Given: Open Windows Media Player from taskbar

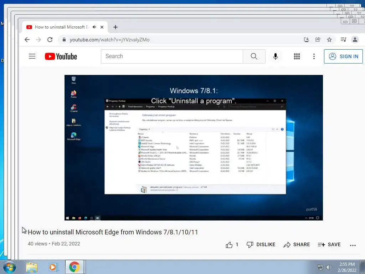Looking at the screenshot, I should (x=53, y=267).
